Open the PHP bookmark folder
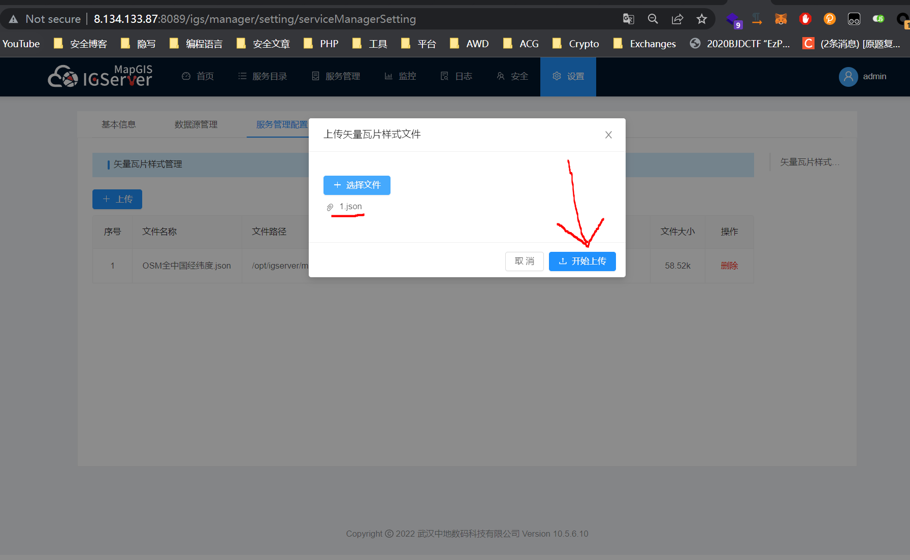This screenshot has width=910, height=560. [x=320, y=44]
